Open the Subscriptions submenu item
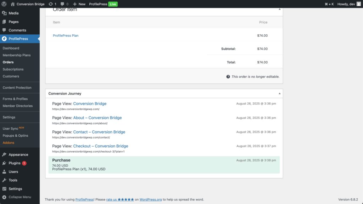 click(13, 69)
